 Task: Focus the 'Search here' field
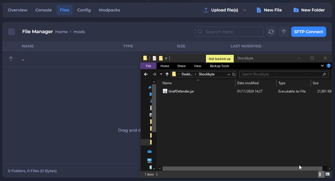pyautogui.click(x=229, y=32)
